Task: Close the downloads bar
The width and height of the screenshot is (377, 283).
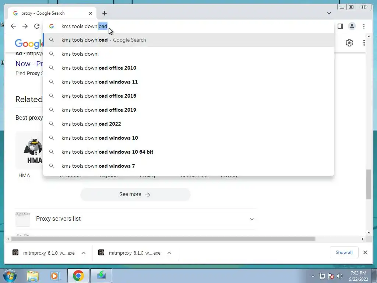Action: click(x=365, y=252)
